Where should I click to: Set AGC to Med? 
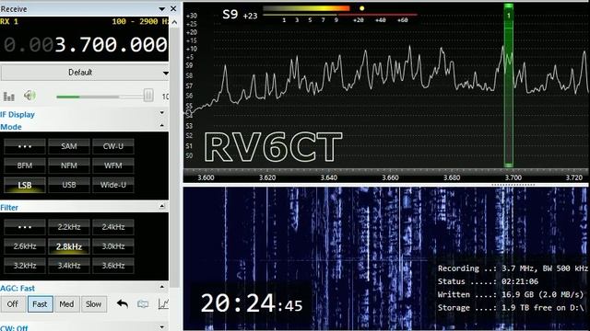click(66, 304)
